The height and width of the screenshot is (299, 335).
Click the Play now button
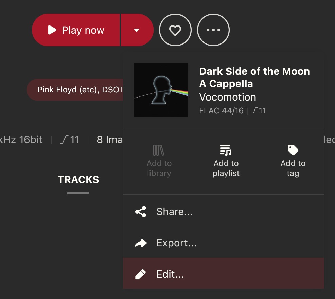tap(76, 30)
